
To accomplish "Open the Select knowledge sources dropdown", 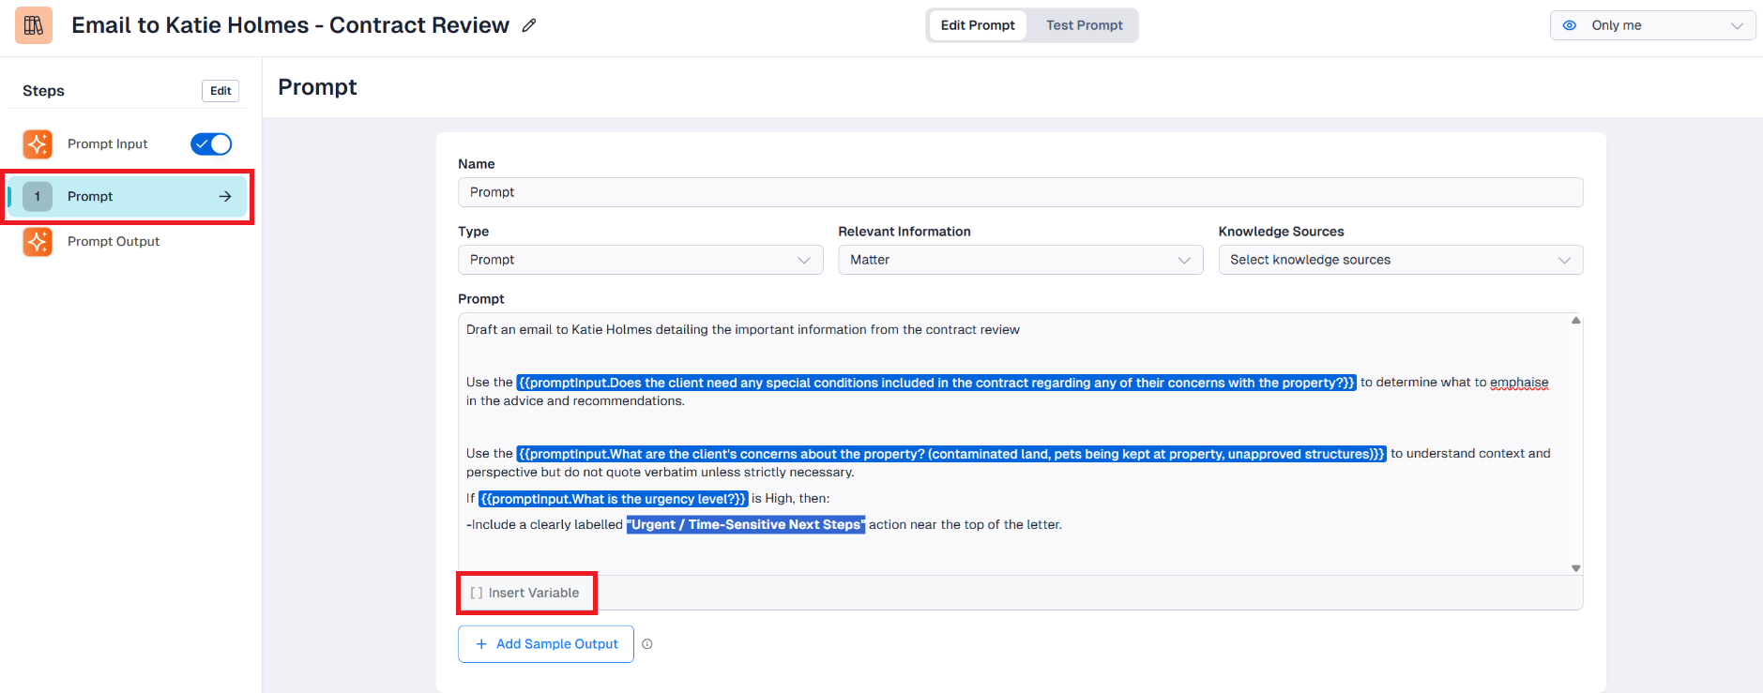I will click(1401, 260).
